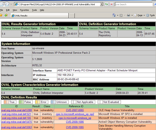Open the View menu

(x=15, y=10)
